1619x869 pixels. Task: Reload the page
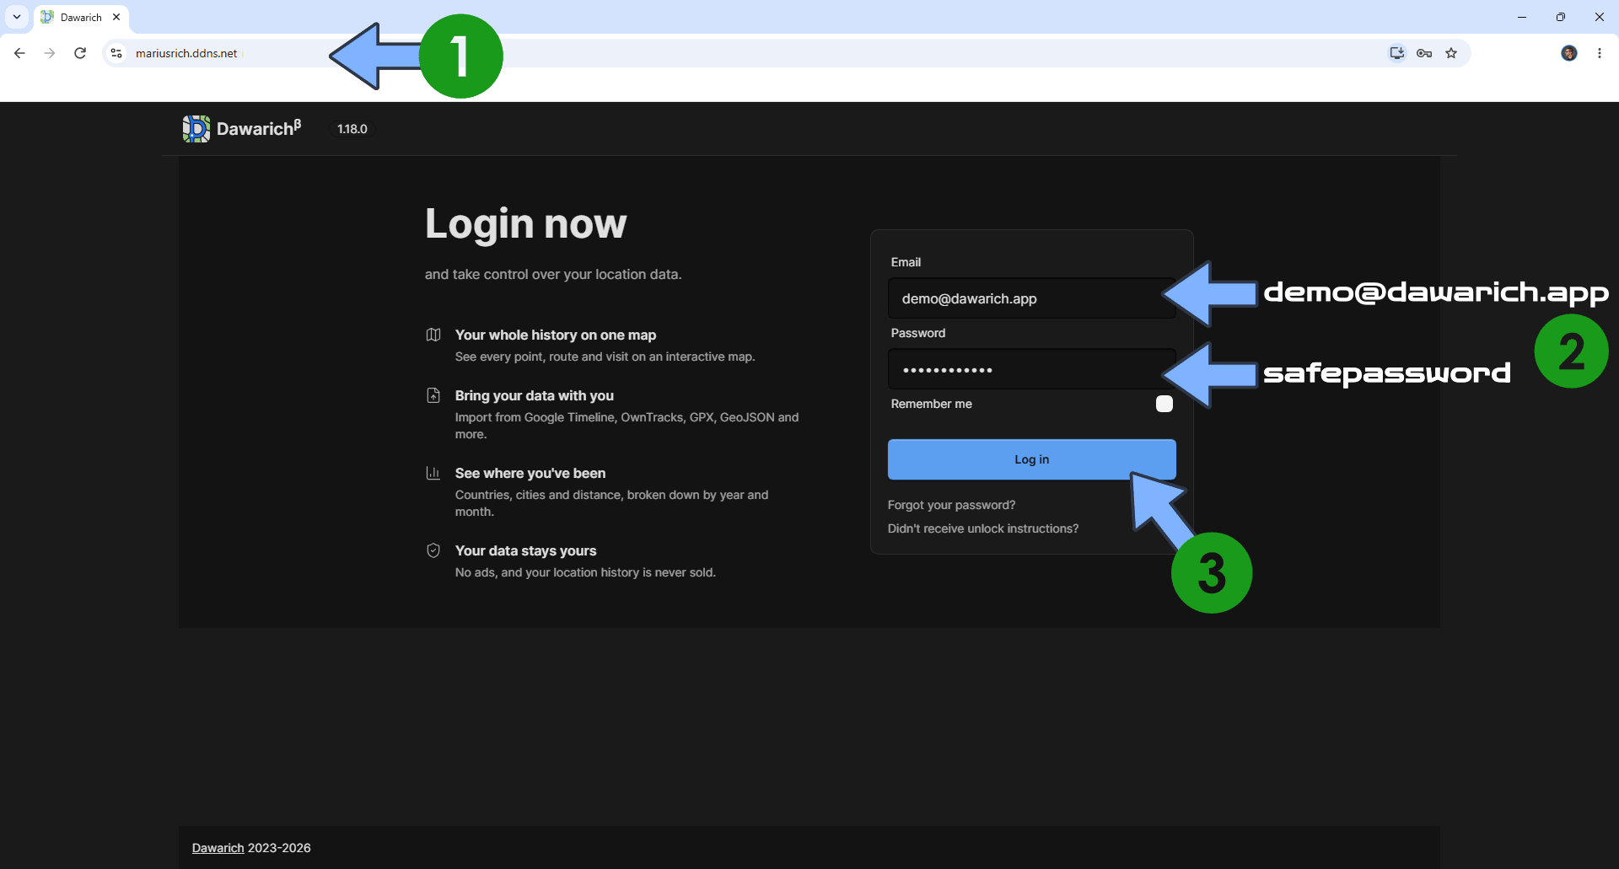coord(80,53)
